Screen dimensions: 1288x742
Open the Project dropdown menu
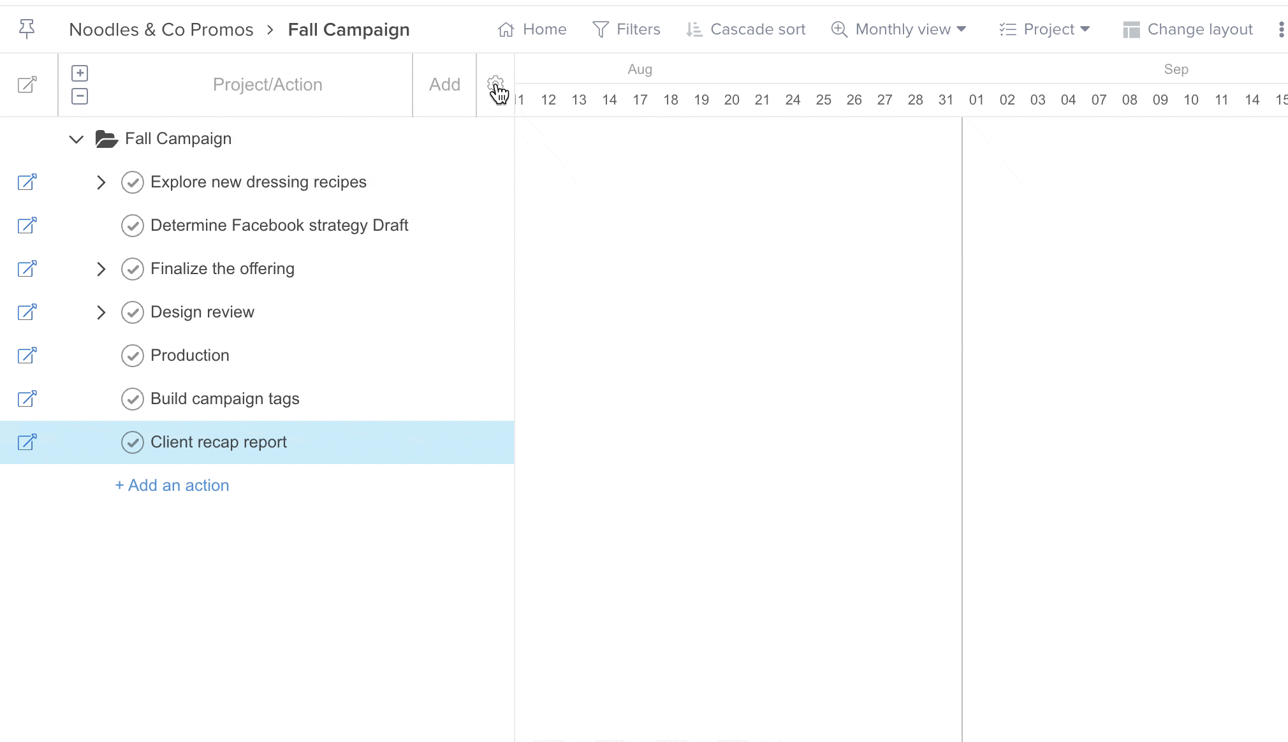pos(1044,29)
